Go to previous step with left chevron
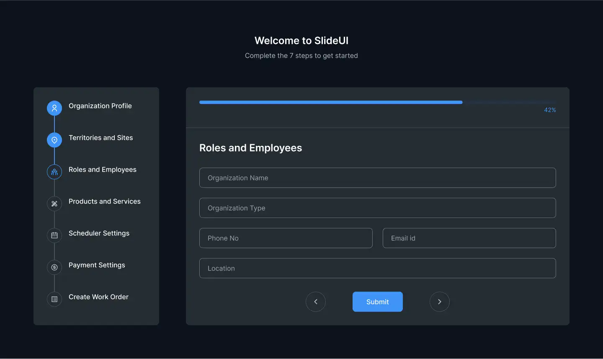The height and width of the screenshot is (359, 603). pyautogui.click(x=316, y=302)
